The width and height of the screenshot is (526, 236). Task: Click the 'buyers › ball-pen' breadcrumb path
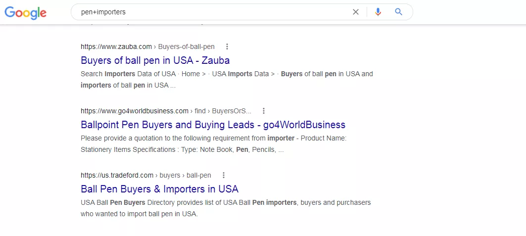pos(185,175)
